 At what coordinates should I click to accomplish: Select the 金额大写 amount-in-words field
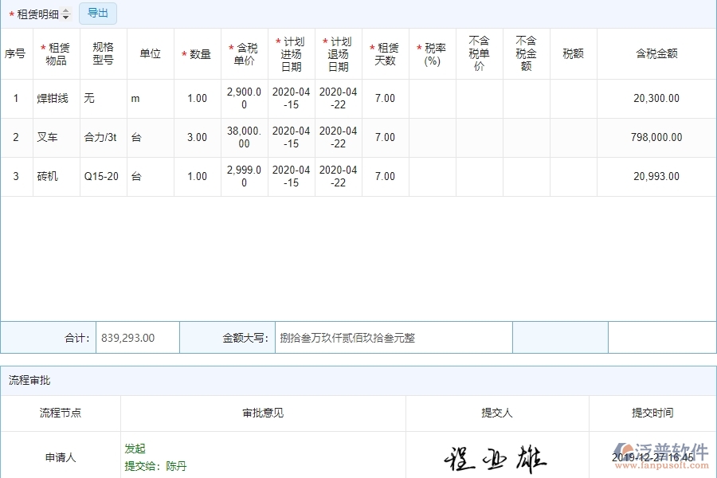[x=394, y=337]
